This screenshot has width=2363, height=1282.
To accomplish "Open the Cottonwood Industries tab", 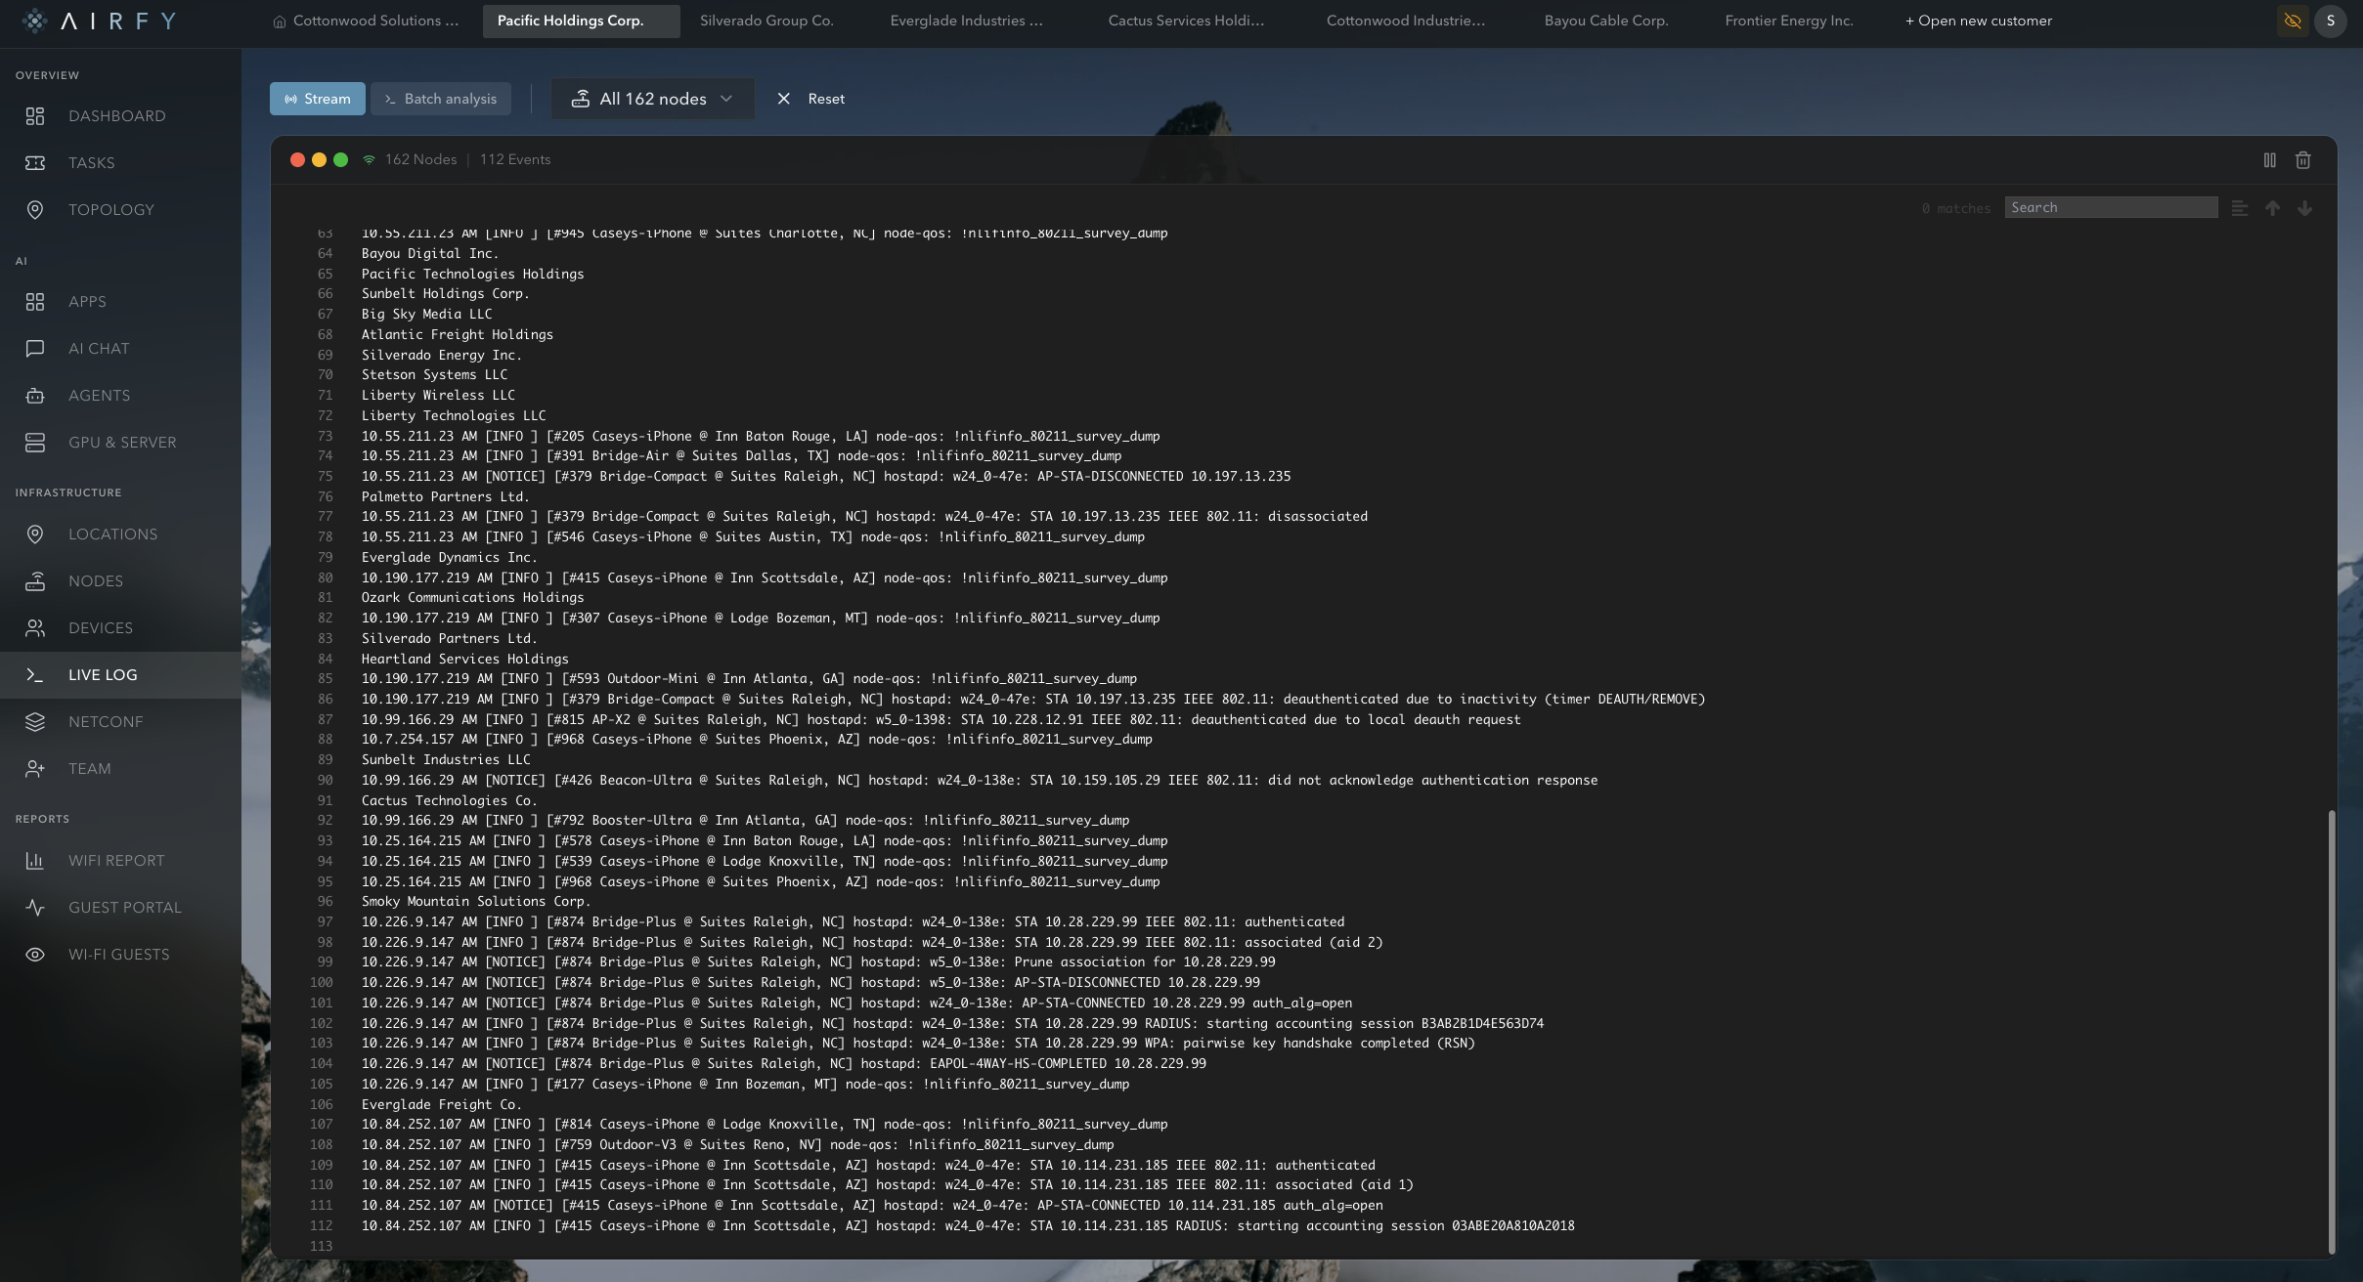I will pos(1405,21).
